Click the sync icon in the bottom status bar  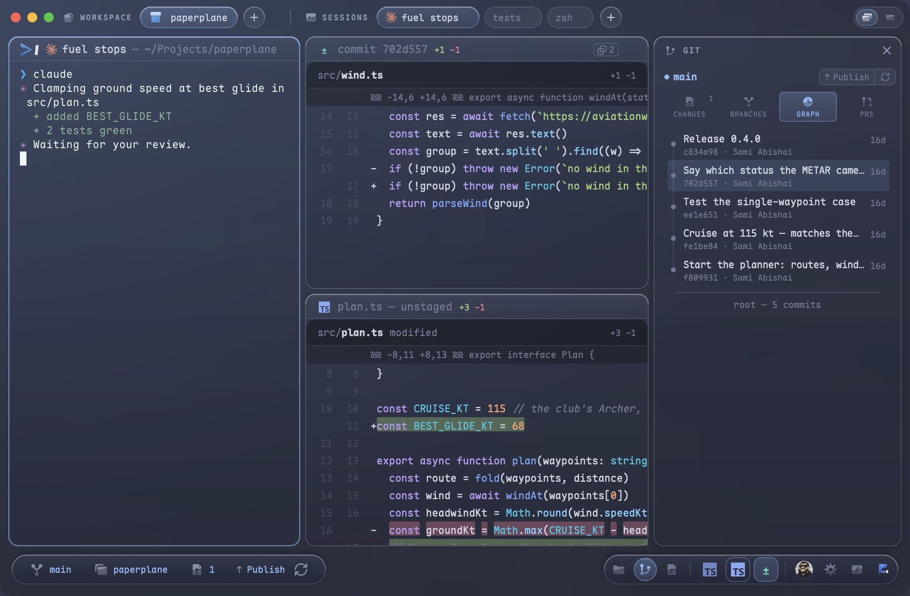tap(301, 569)
